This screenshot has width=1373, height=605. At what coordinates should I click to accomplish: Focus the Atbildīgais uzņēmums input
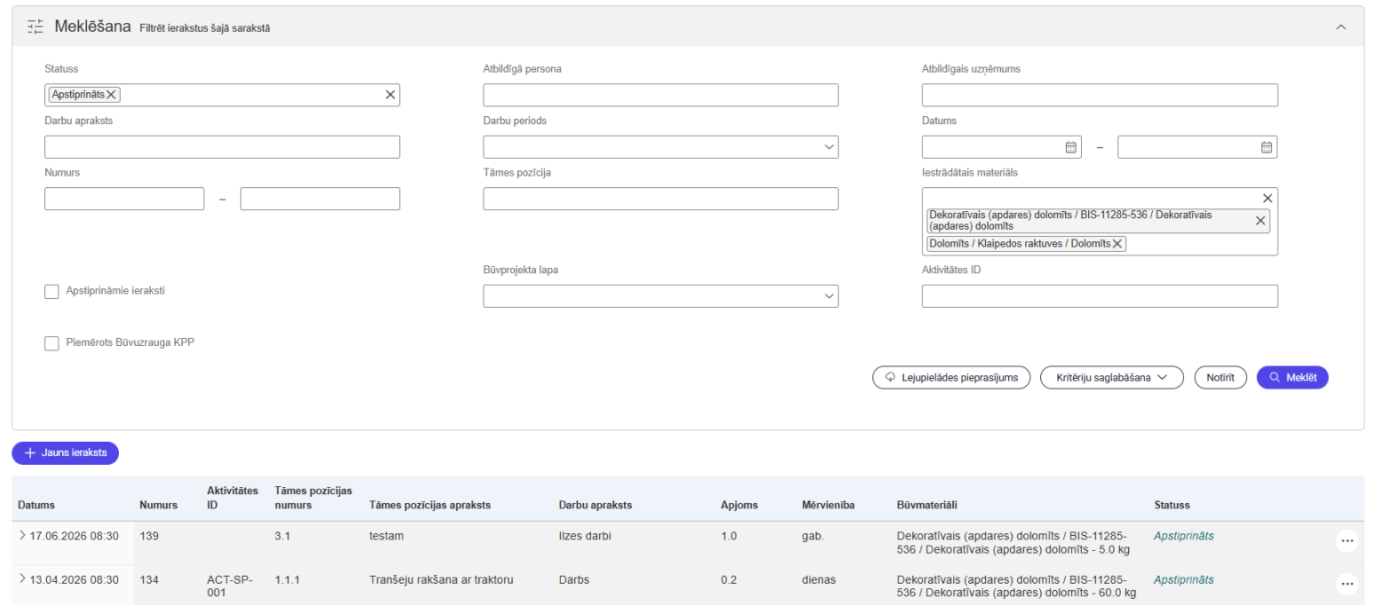click(1100, 95)
